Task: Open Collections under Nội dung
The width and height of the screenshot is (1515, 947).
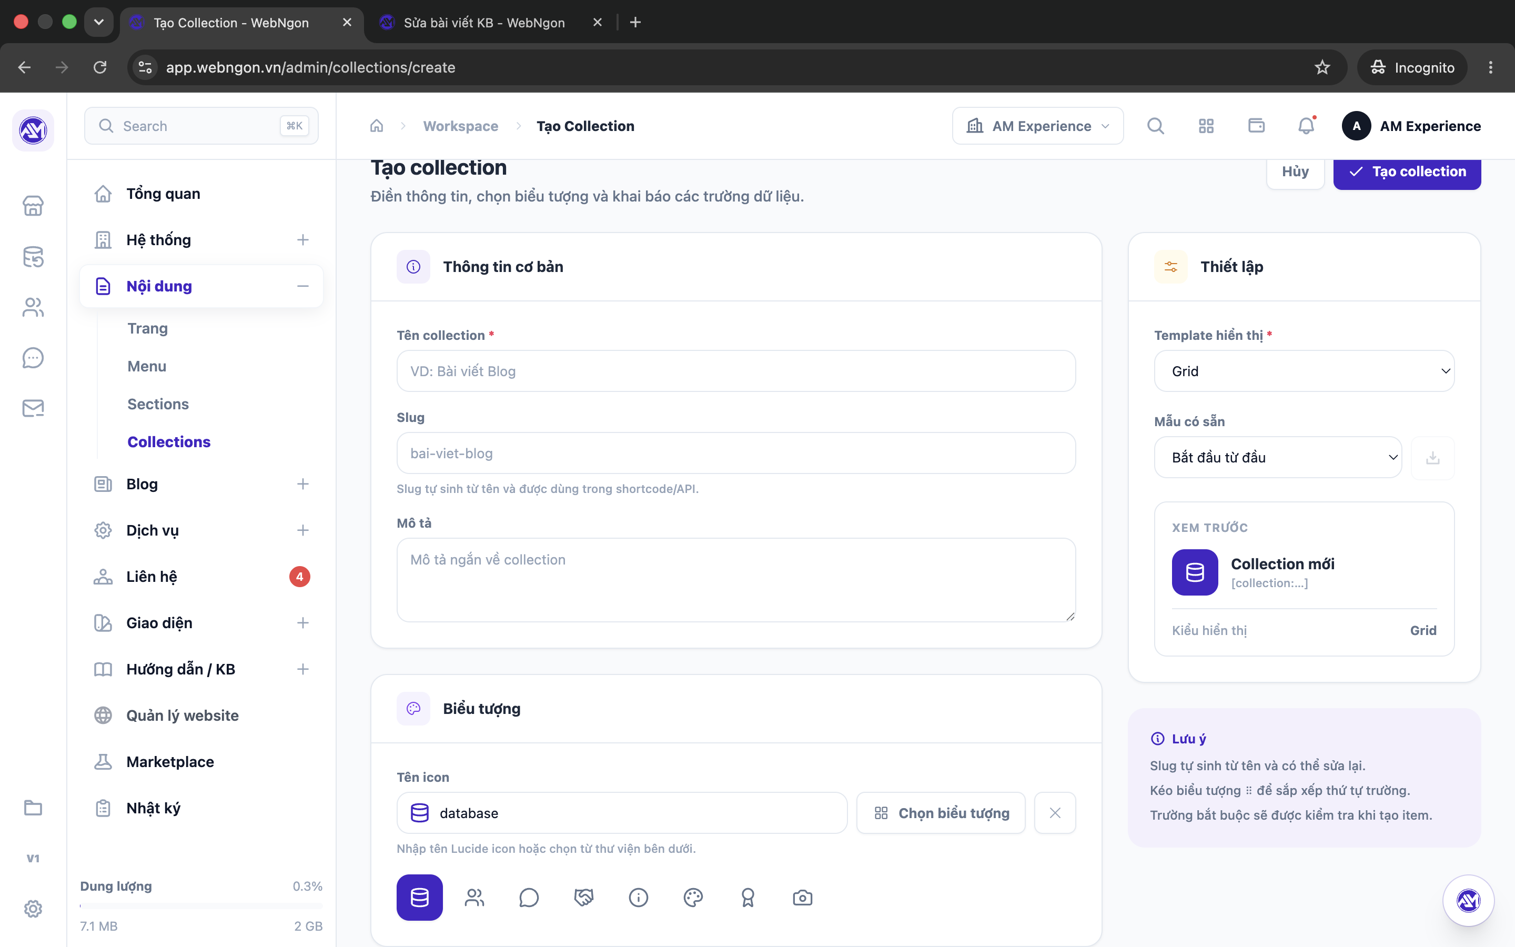Action: (169, 441)
